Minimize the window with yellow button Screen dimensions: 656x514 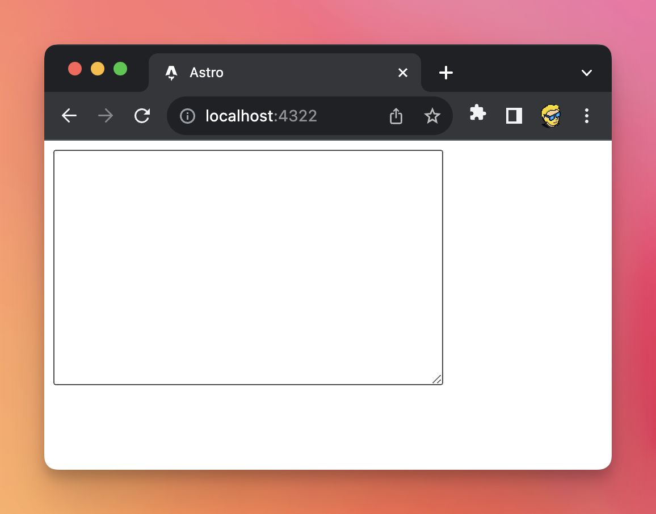[x=98, y=69]
